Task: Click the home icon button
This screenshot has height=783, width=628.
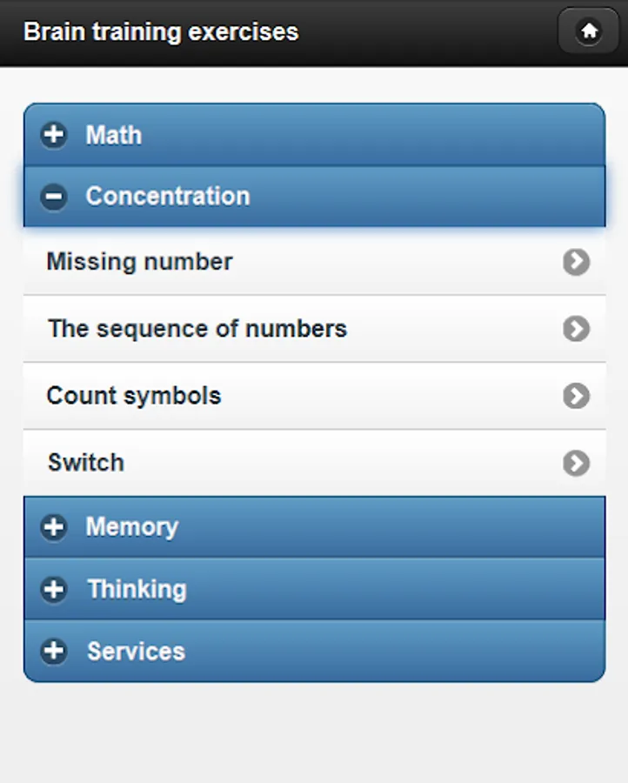Action: (x=589, y=32)
